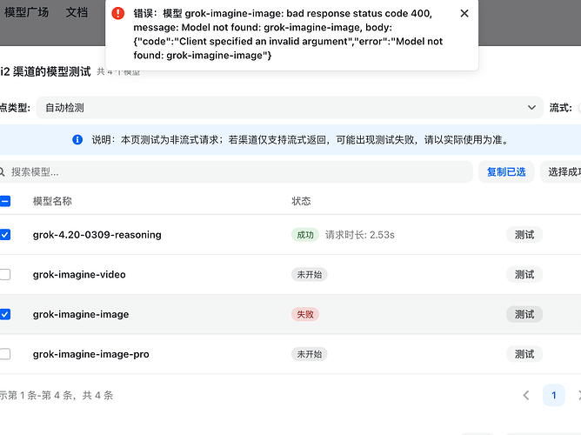Uncheck the grok-imagine-image checkbox
Image resolution: width=581 pixels, height=435 pixels.
tap(5, 314)
